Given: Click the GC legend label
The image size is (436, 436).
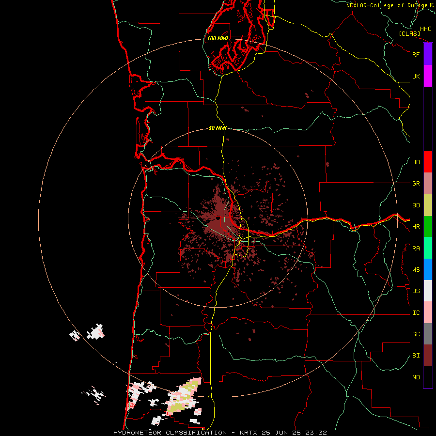Looking at the screenshot, I should [x=416, y=334].
